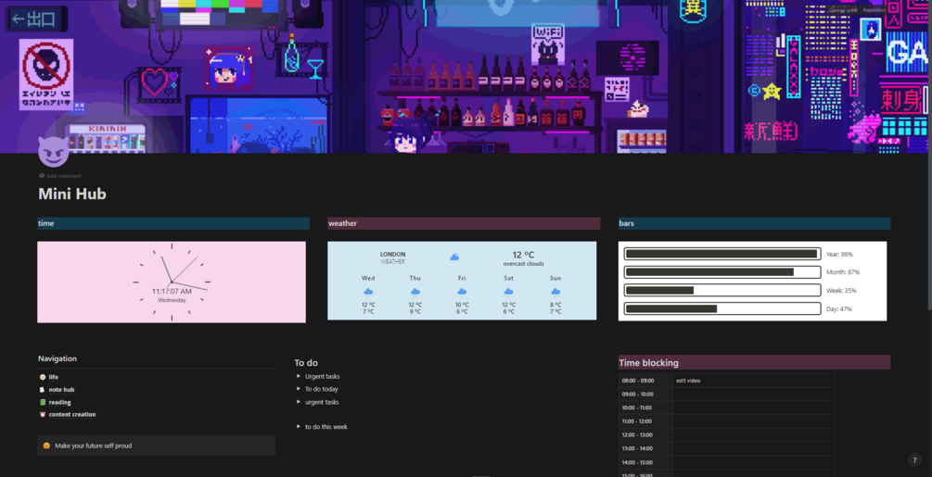Click the alarm clock icon beside content creation
932x477 pixels.
click(43, 415)
